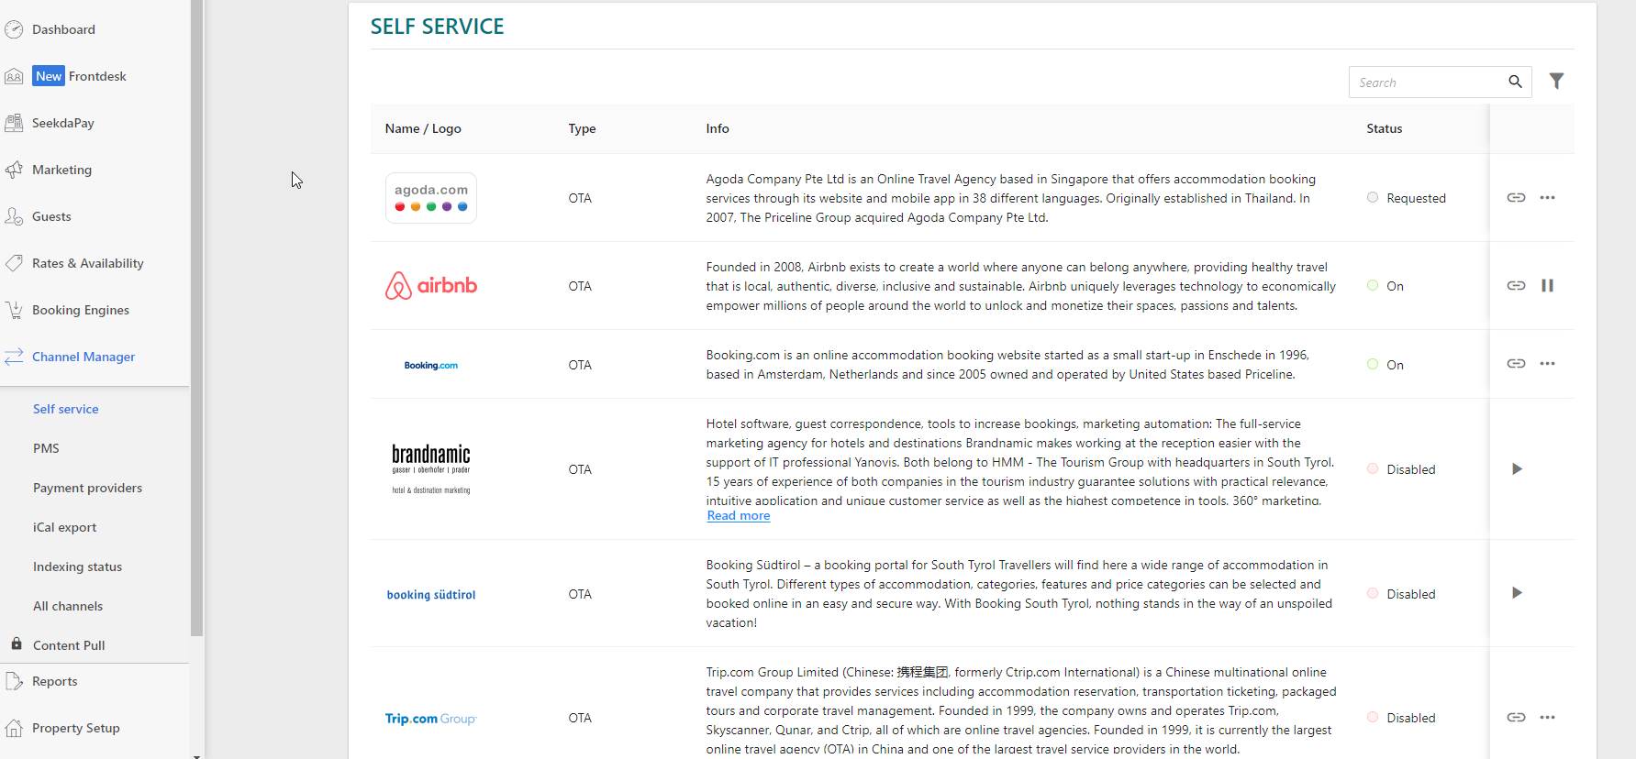Open Payment providers submenu item
Viewport: 1636px width, 759px height.
pyautogui.click(x=87, y=488)
